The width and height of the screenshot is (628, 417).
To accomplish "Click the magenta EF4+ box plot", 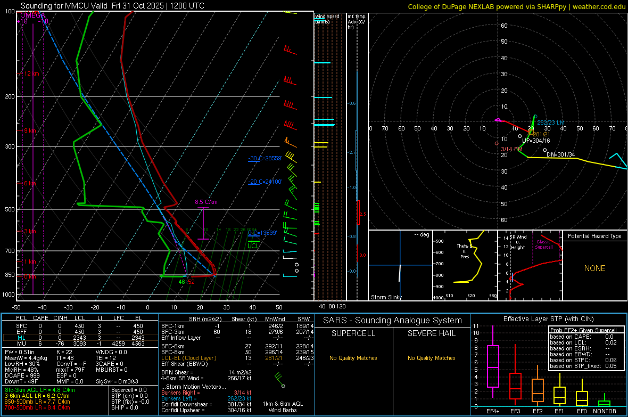I will 493,362.
